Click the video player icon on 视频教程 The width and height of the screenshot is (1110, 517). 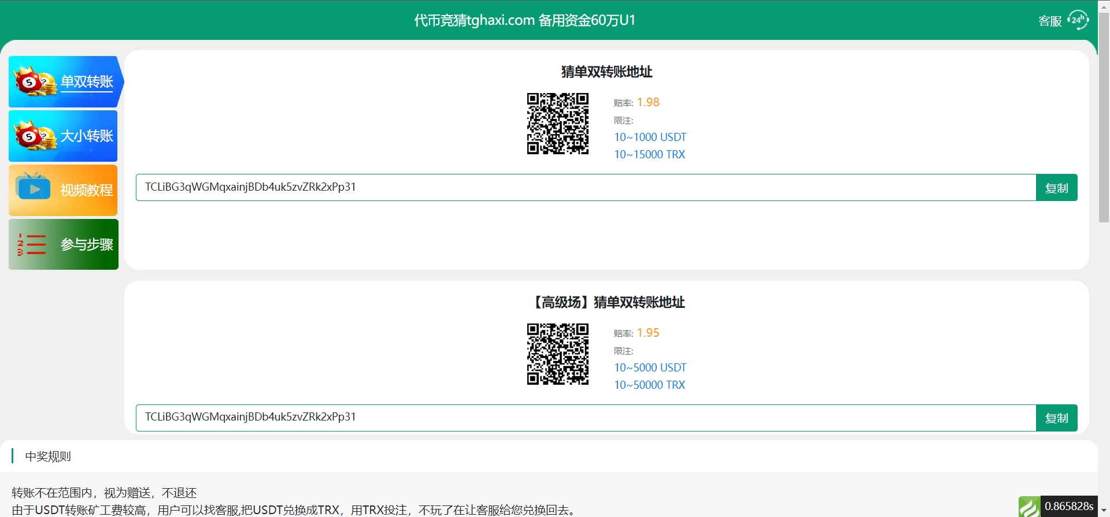[33, 187]
